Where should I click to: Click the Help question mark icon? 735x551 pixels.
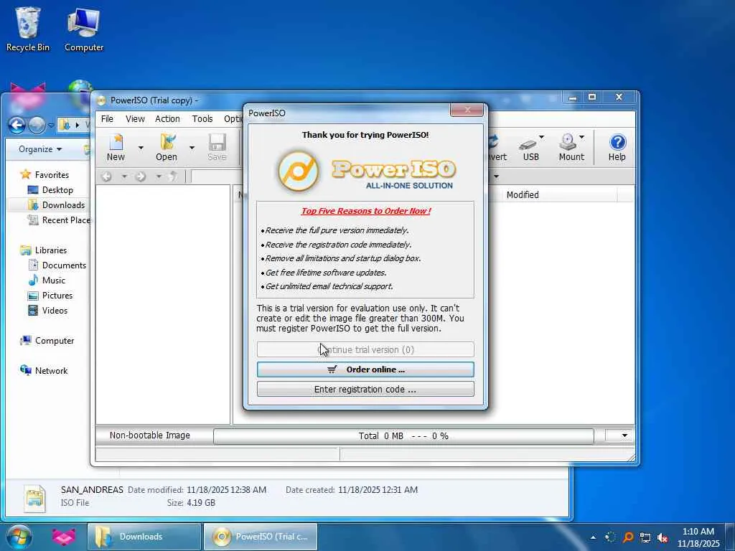[x=617, y=147]
